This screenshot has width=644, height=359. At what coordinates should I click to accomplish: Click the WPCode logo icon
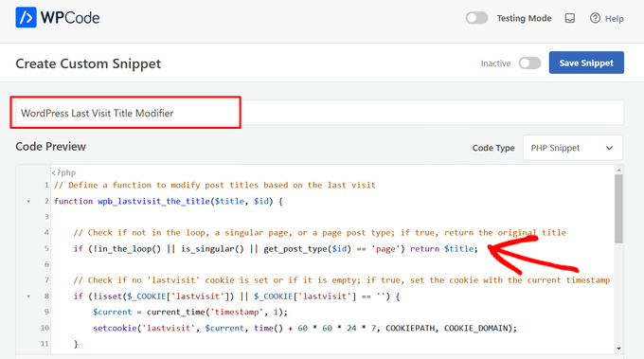click(26, 18)
